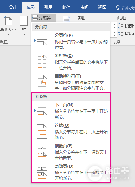Click the even page icon showing 2 and 4
Image resolution: width=135 pixels, height=187 pixels.
click(x=42, y=152)
